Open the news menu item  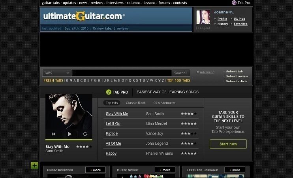click(x=83, y=3)
